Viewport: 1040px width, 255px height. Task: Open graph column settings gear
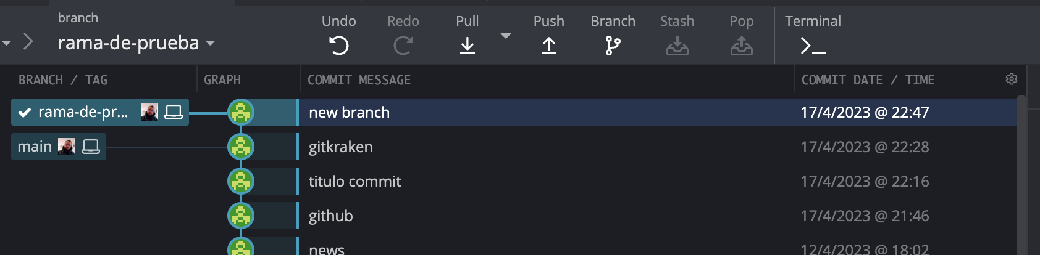pyautogui.click(x=1011, y=79)
